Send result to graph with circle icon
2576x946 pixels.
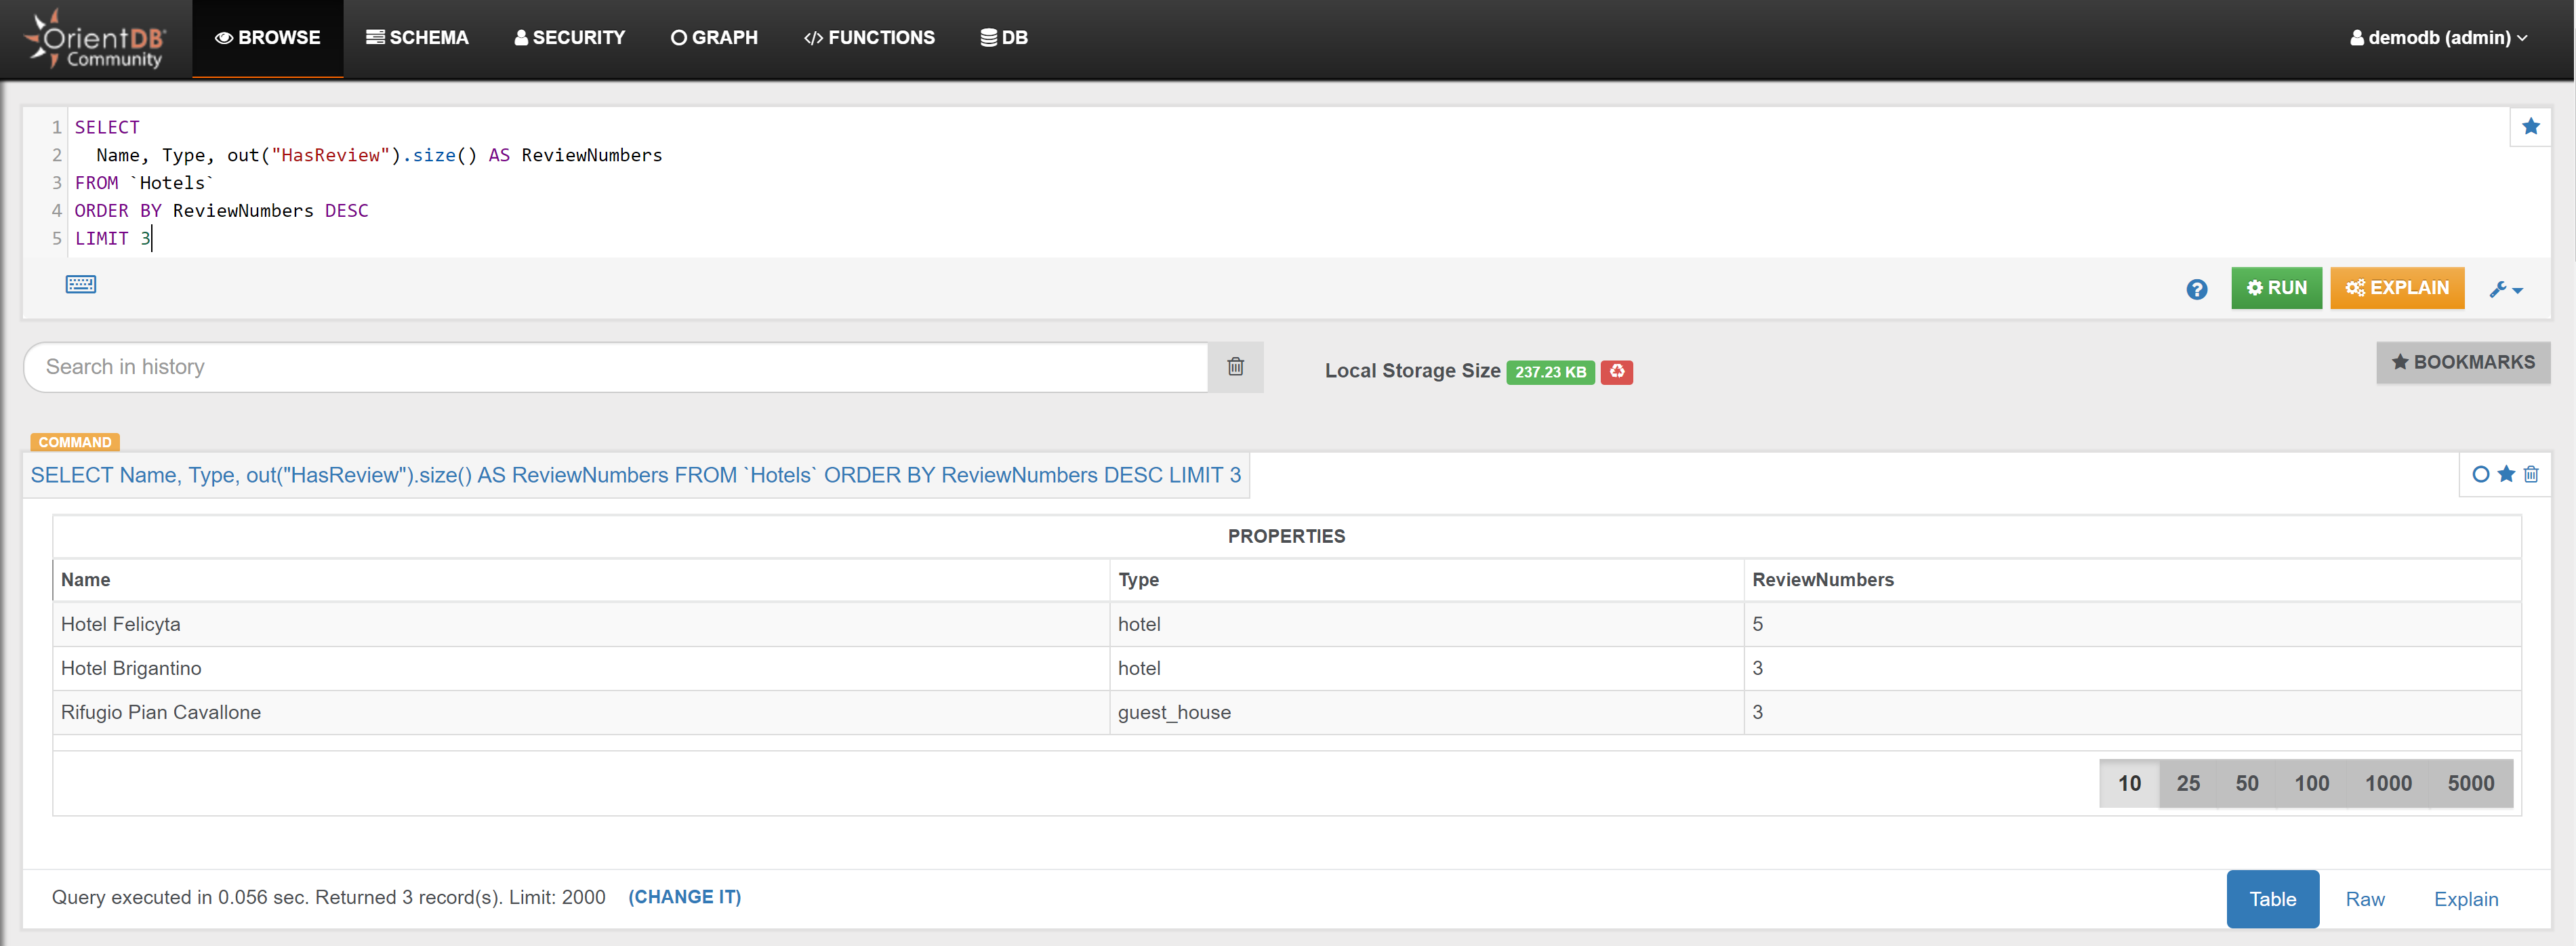[x=2480, y=475]
